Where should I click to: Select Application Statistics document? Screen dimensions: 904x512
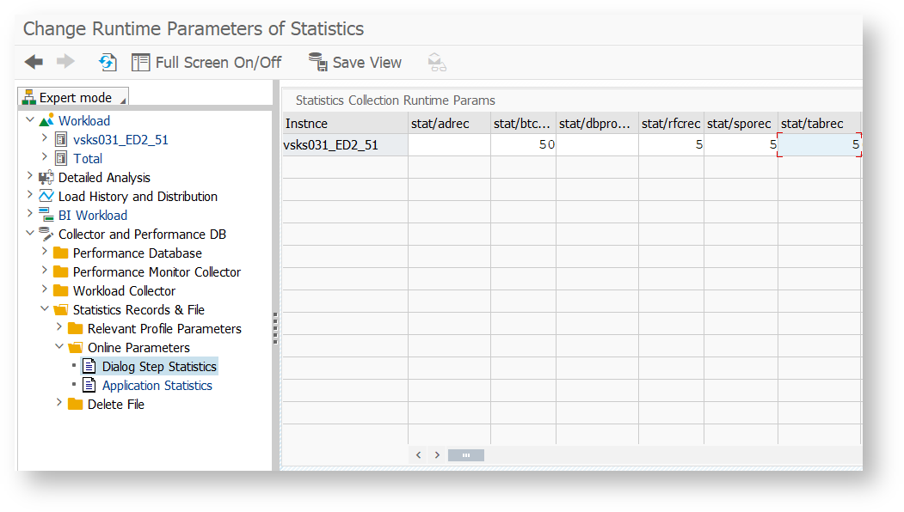click(x=157, y=386)
